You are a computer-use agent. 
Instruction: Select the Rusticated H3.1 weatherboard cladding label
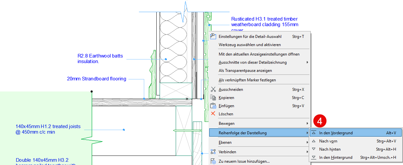[265, 24]
